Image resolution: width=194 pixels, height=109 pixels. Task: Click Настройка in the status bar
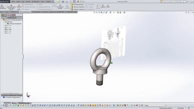[x=181, y=108]
